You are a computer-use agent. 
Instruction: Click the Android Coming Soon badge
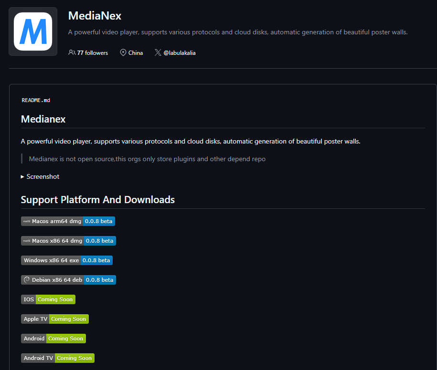pos(53,339)
